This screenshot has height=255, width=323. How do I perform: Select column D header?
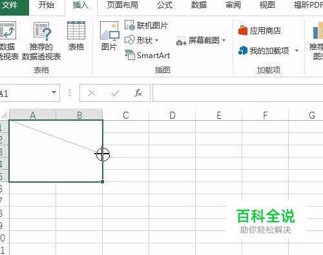(172, 115)
